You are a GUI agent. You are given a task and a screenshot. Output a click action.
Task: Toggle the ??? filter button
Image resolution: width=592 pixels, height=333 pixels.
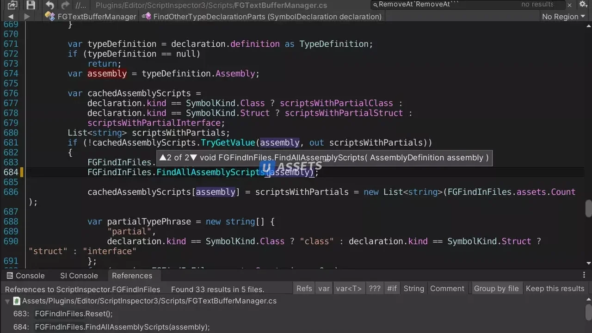click(375, 289)
